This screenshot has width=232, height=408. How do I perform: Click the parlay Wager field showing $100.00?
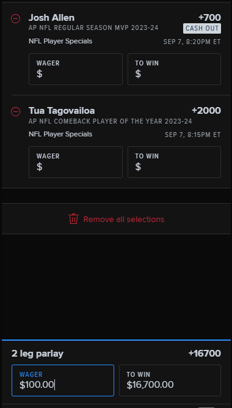(x=63, y=380)
